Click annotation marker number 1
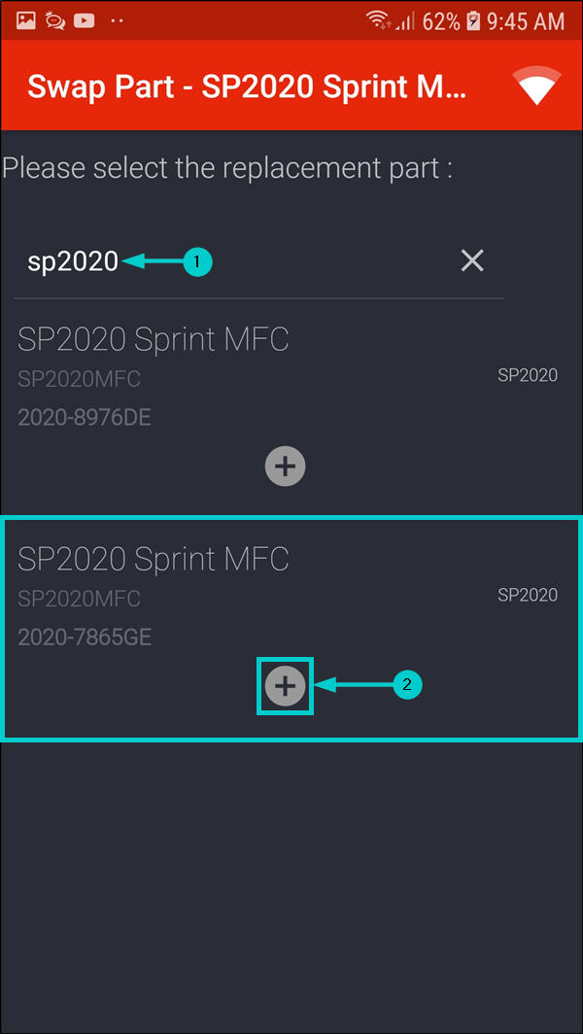The image size is (583, 1034). [x=197, y=261]
